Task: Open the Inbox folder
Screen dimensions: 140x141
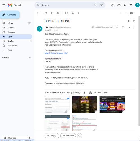Action: [x=16, y=23]
